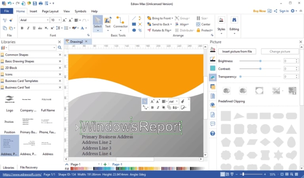Switch to the Symbols ribbon tab
The image size is (304, 178).
tap(80, 11)
